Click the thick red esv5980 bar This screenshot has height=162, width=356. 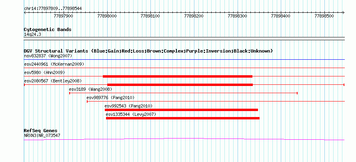[178, 76]
